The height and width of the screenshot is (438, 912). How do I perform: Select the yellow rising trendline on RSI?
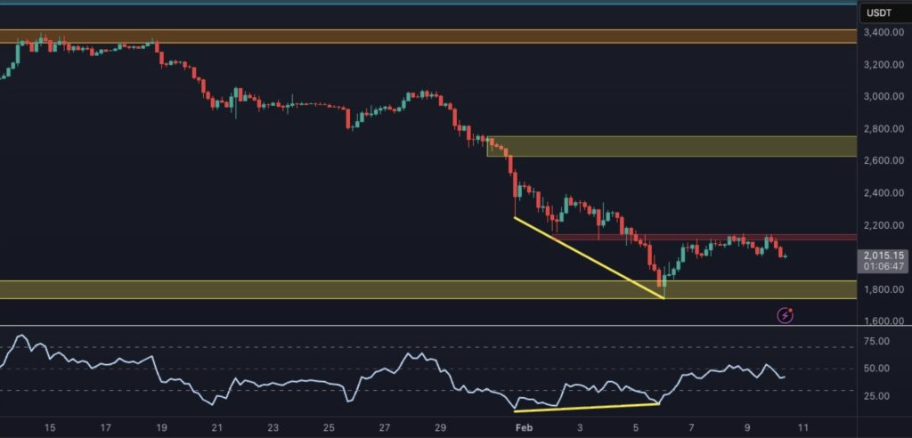point(586,408)
